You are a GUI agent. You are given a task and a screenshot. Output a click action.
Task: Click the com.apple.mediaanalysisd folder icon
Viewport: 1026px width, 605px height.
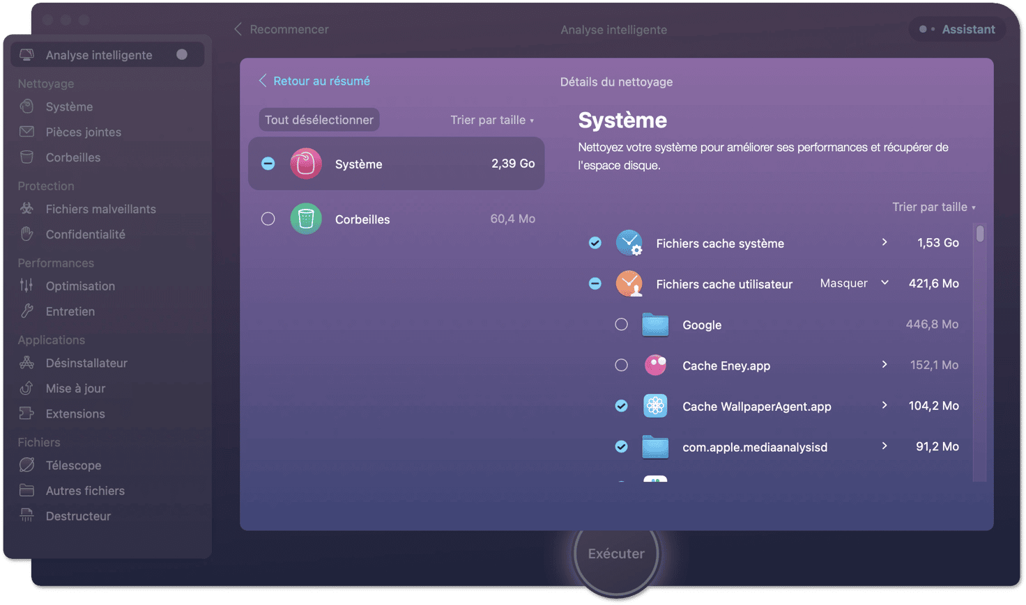coord(655,447)
